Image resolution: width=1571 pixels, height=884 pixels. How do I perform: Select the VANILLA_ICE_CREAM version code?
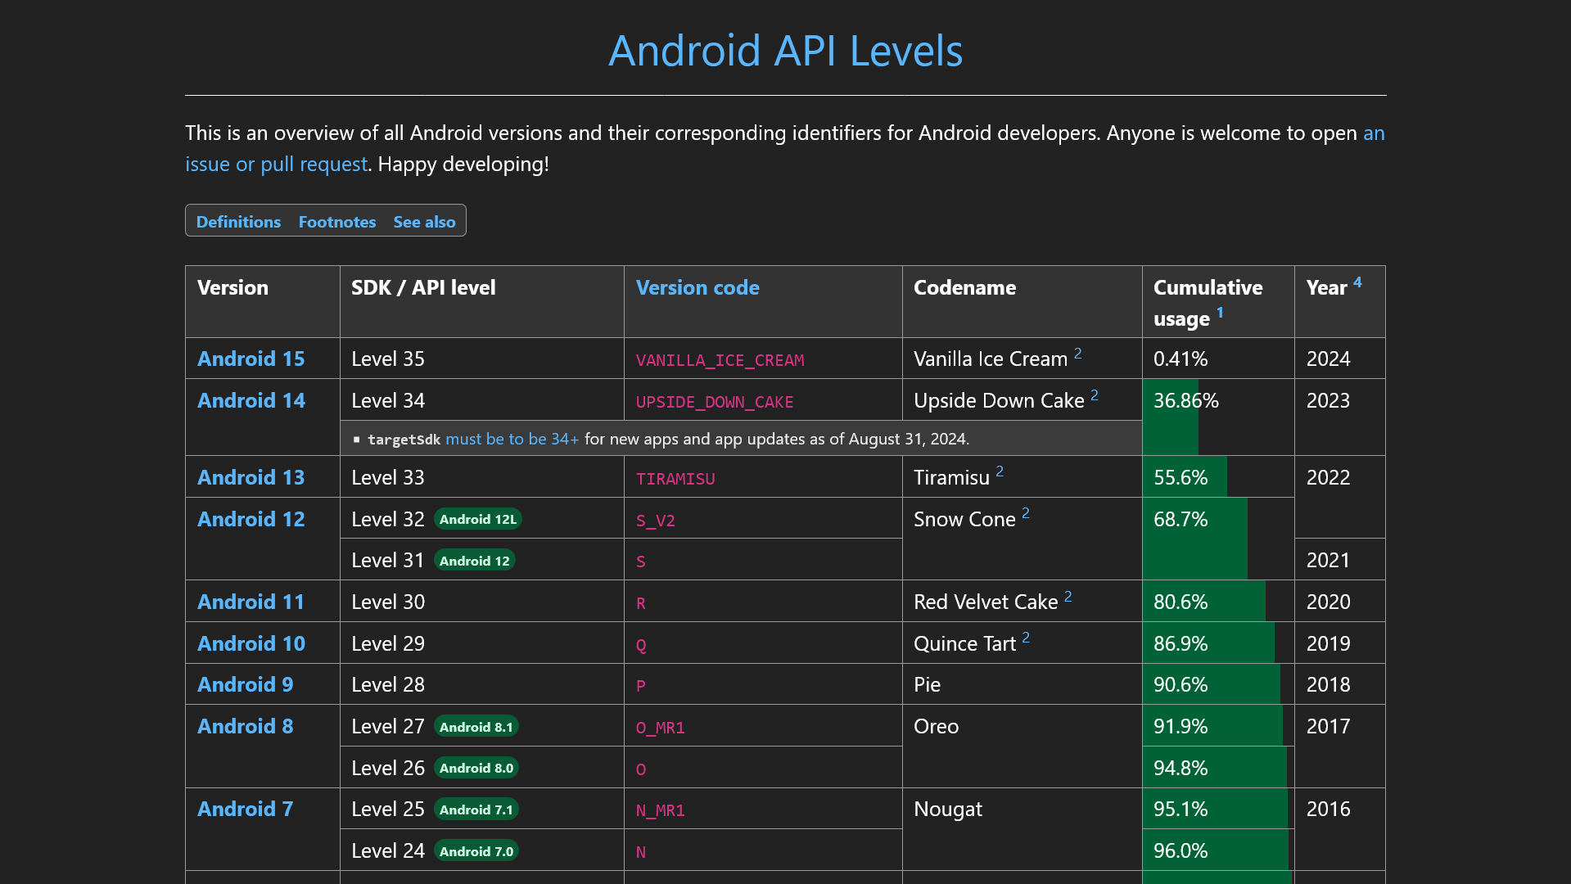point(720,361)
